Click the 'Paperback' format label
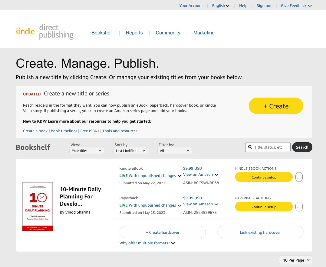Image resolution: width=326 pixels, height=267 pixels. click(129, 198)
